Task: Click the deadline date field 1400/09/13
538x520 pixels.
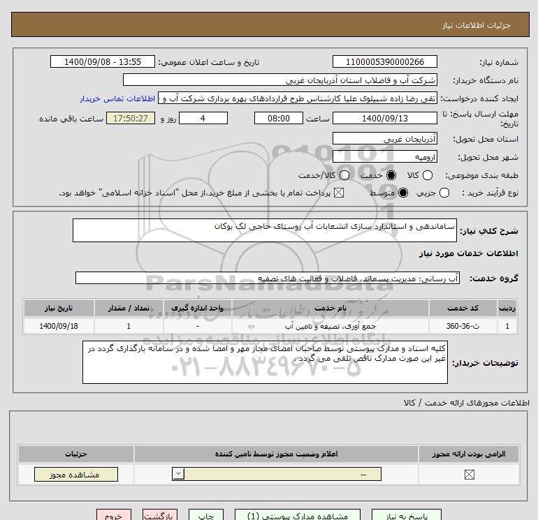Action: coord(384,118)
